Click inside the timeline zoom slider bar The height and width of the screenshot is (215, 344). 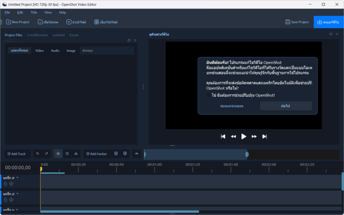pyautogui.click(x=196, y=154)
